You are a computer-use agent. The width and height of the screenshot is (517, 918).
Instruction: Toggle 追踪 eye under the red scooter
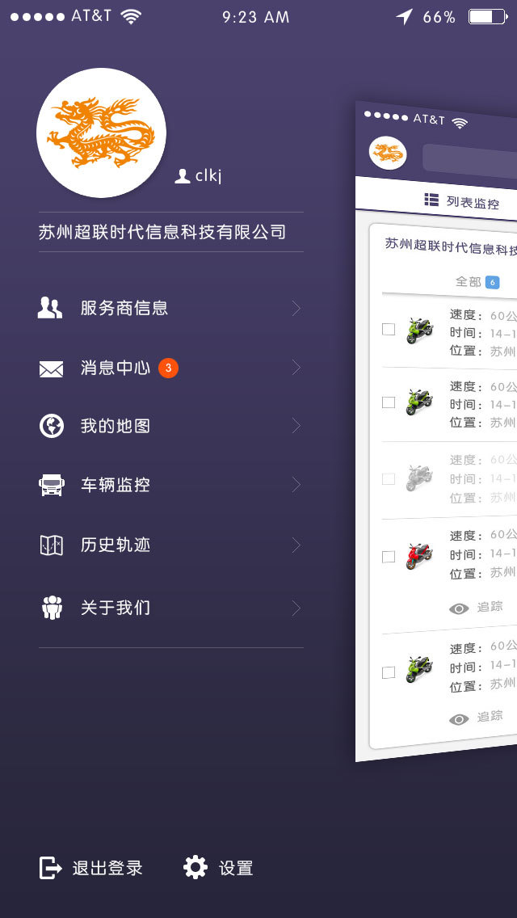click(460, 608)
